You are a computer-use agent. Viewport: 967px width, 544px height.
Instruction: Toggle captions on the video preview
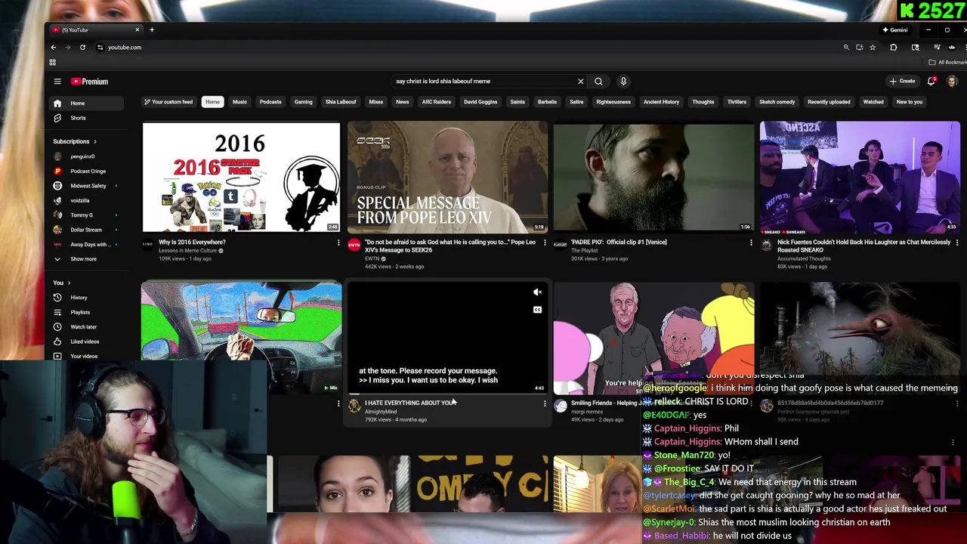537,310
